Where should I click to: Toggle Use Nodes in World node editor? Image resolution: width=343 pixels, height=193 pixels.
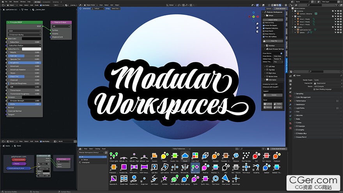[41, 142]
